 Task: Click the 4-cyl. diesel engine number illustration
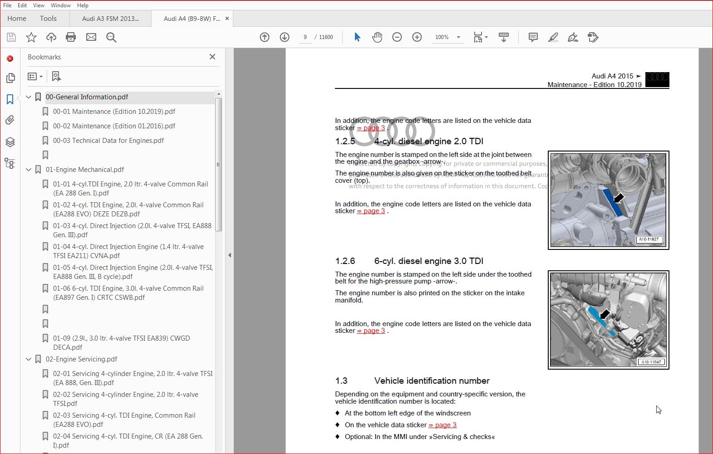(608, 200)
